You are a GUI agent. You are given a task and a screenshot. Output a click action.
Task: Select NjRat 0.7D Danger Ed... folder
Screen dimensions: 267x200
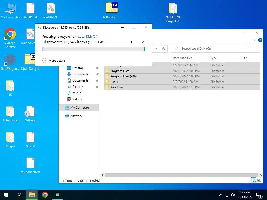[173, 13]
